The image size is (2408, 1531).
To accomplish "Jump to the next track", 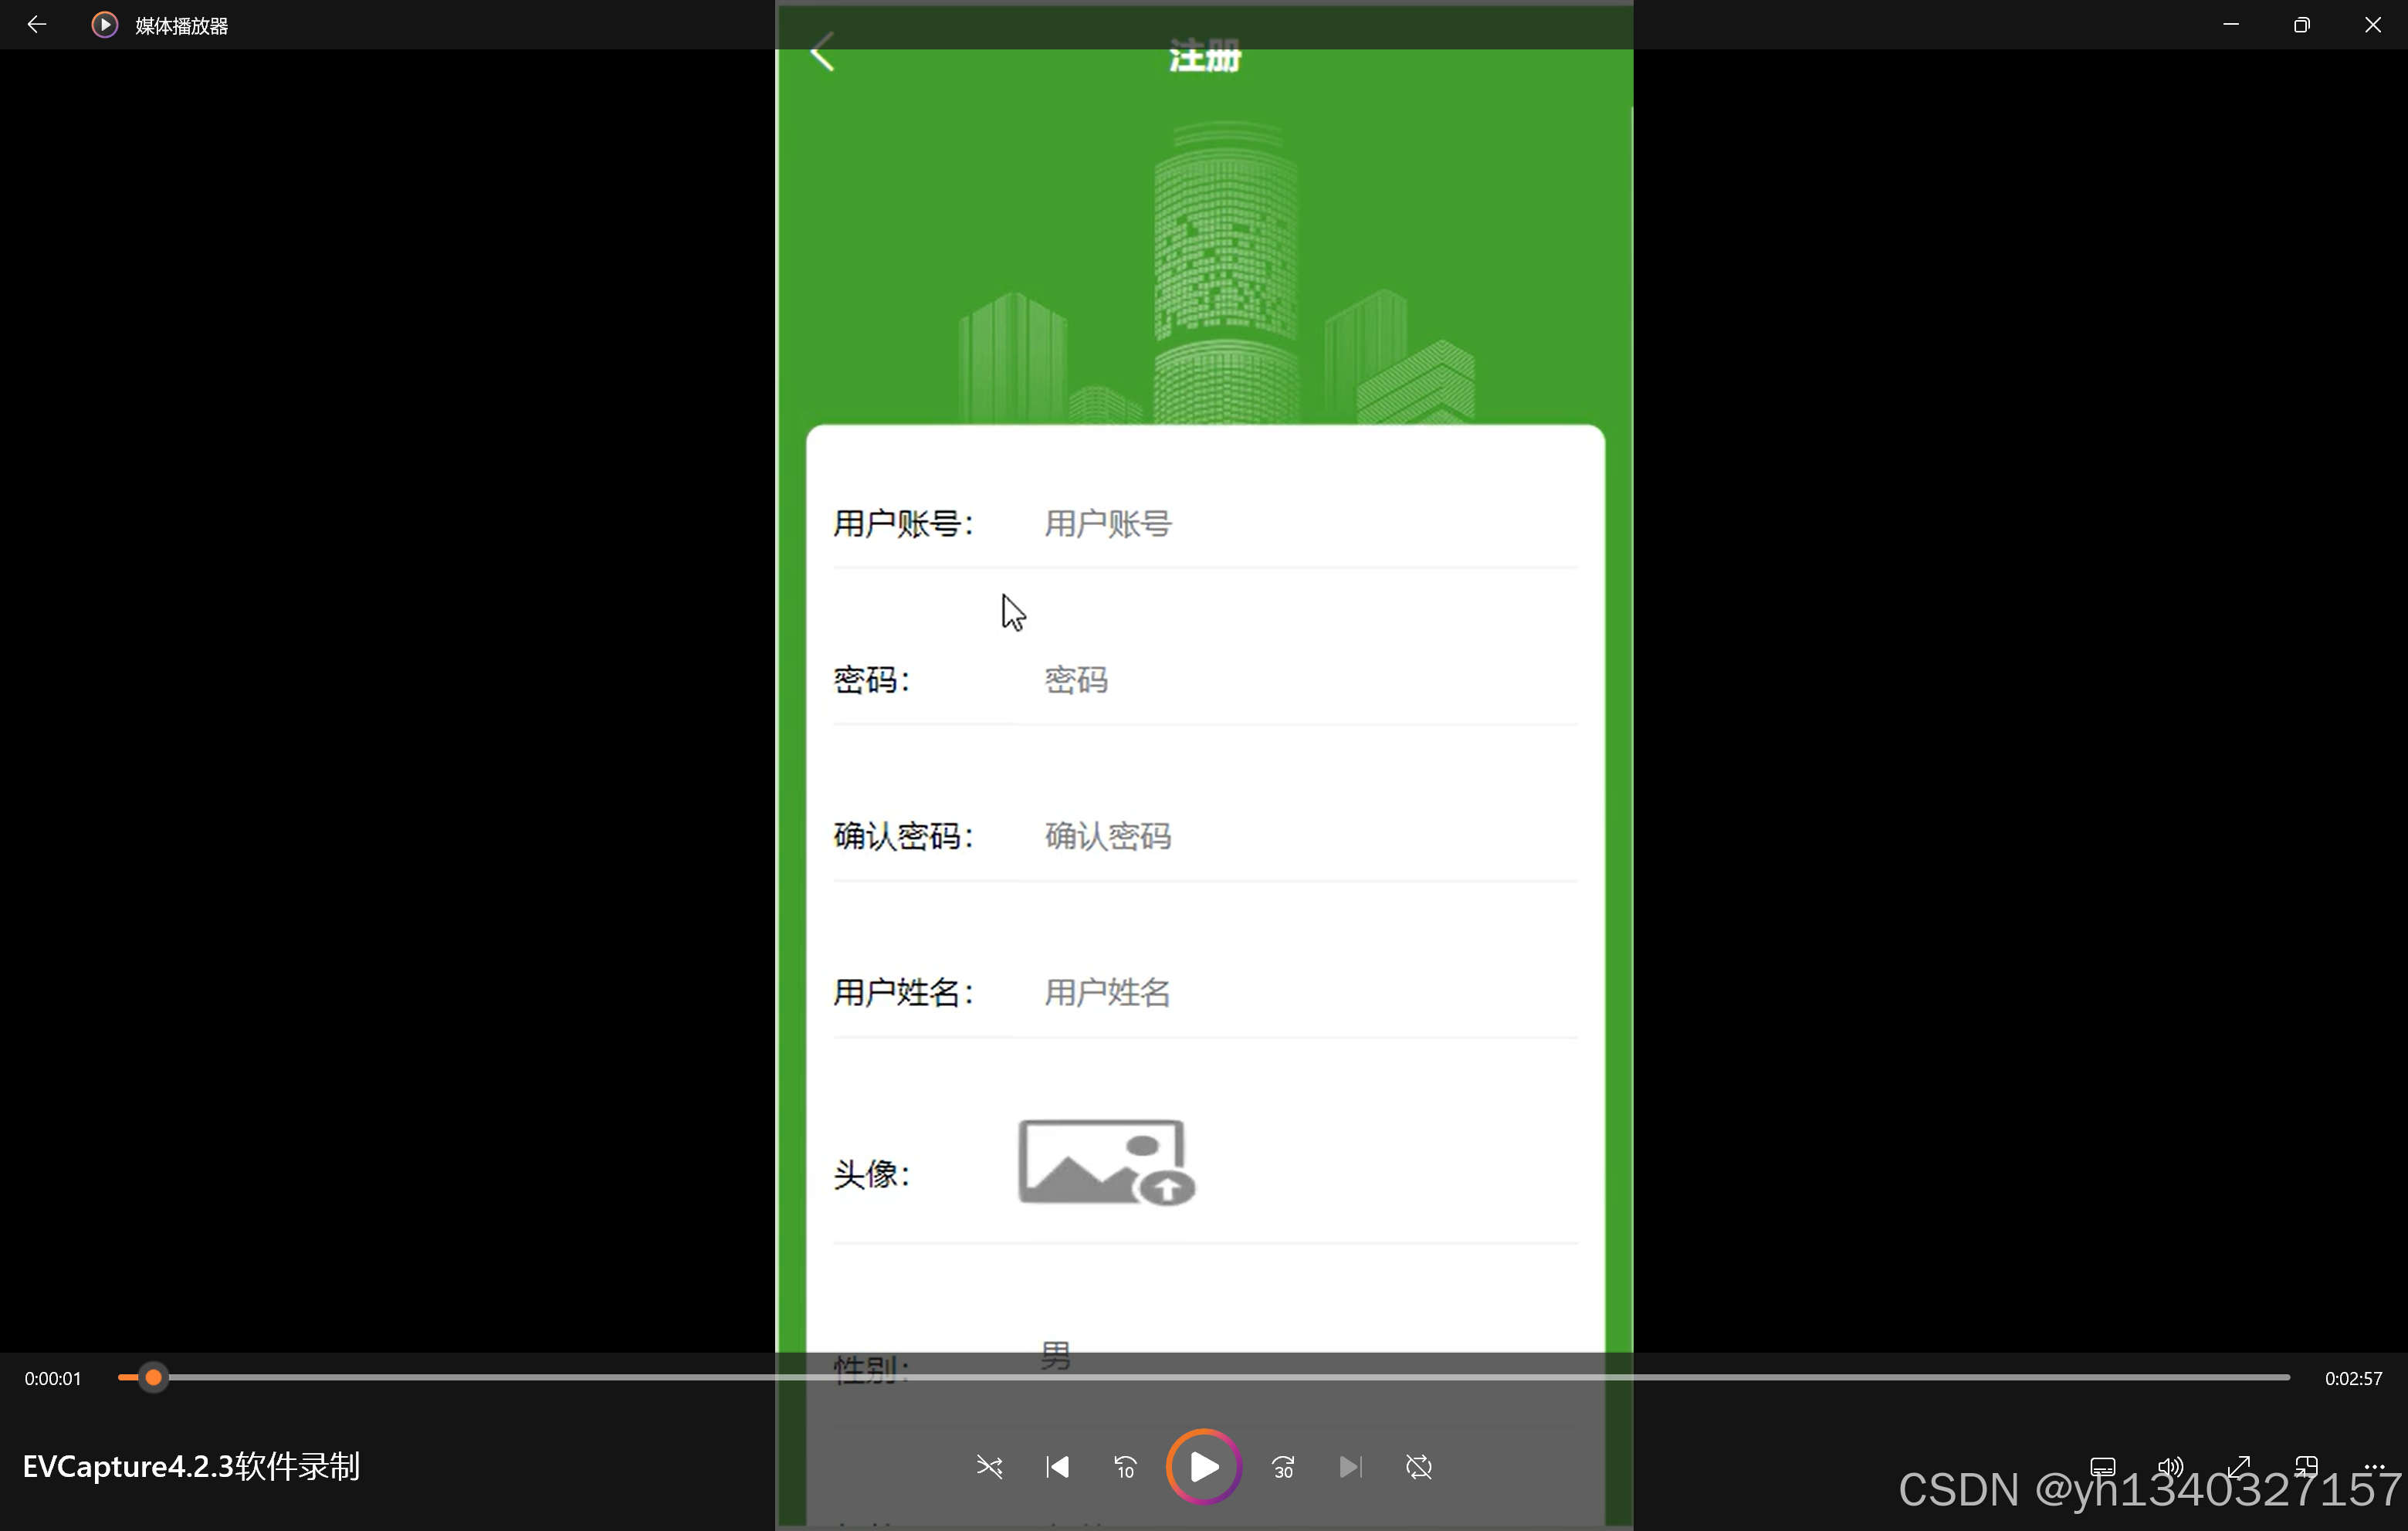I will point(1350,1467).
